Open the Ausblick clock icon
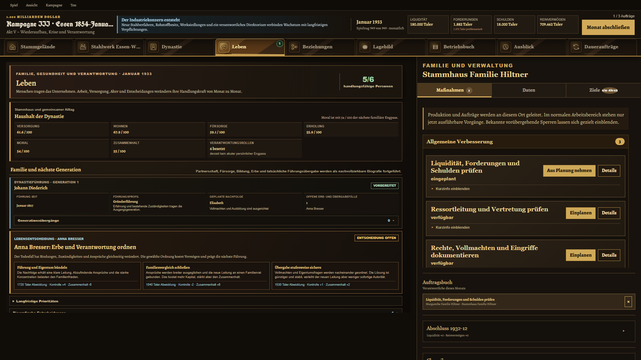Screen dimensions: 641x360 click(506, 47)
